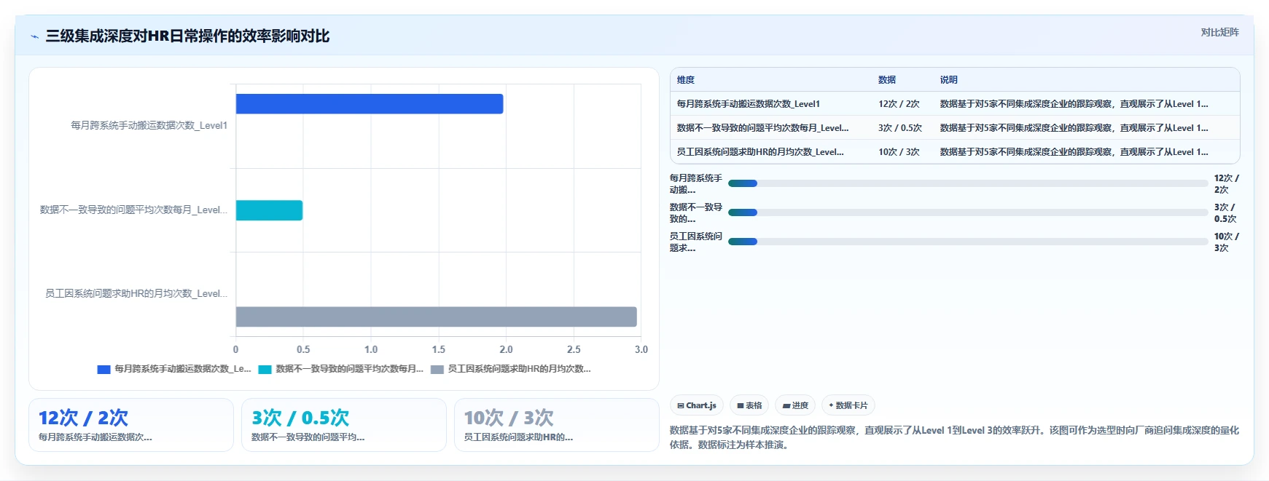Click the 12次 / 2次 table cell
The image size is (1269, 481).
click(x=899, y=104)
